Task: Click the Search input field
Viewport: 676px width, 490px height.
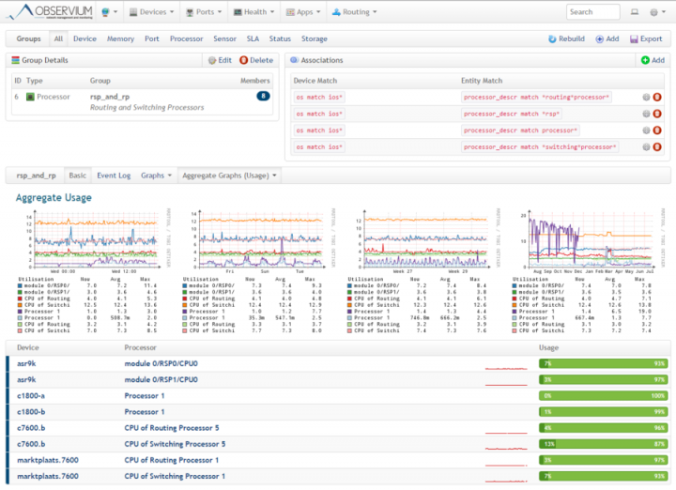Action: pyautogui.click(x=592, y=12)
